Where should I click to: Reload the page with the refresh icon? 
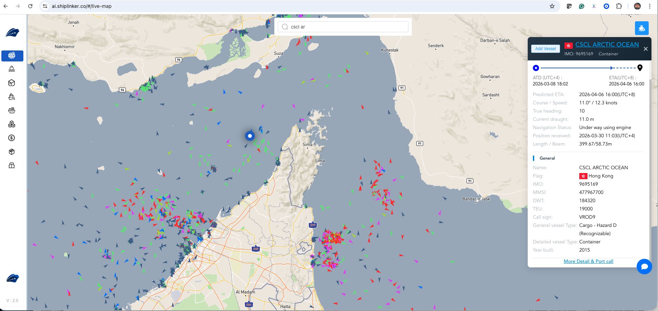click(x=30, y=6)
